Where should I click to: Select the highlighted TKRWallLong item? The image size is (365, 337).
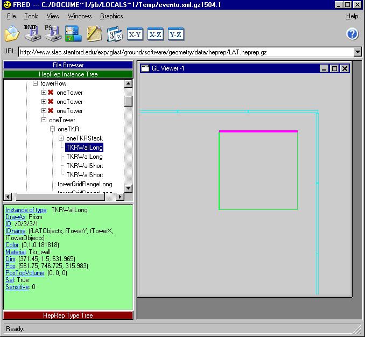(x=85, y=148)
